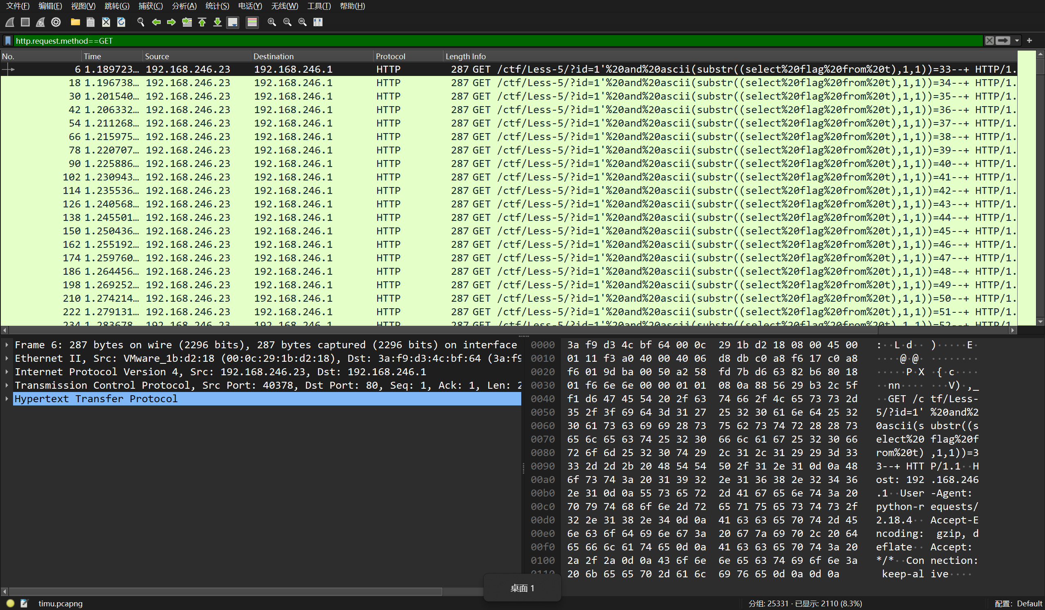The width and height of the screenshot is (1045, 610).
Task: Click the resize columns icon
Action: click(318, 22)
